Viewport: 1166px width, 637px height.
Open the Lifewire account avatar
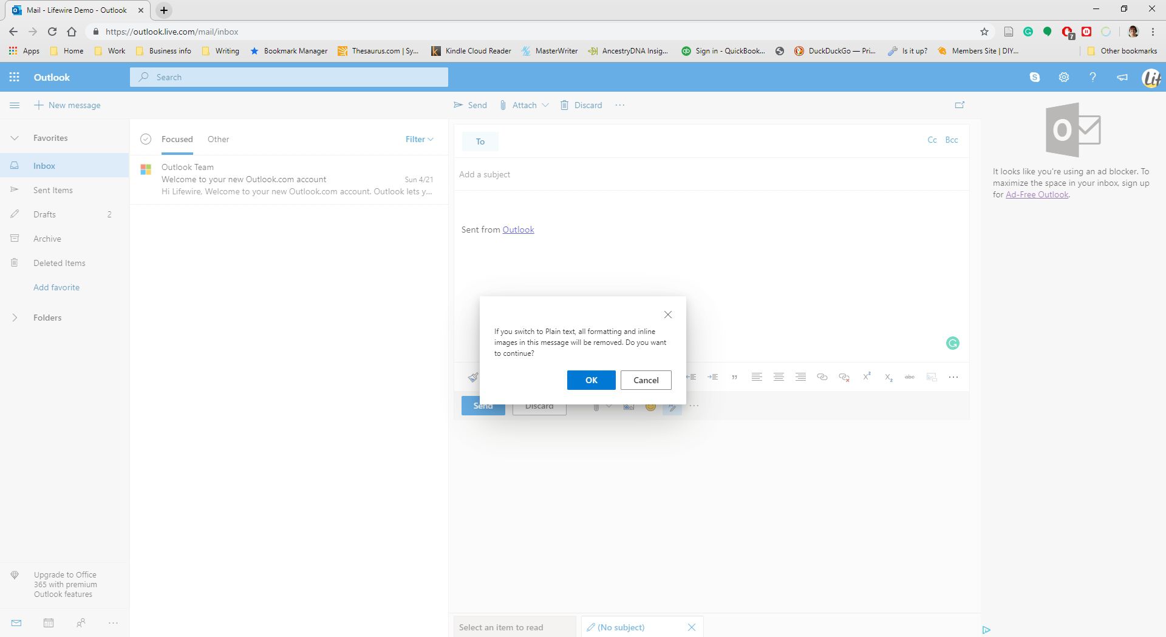coord(1151,78)
